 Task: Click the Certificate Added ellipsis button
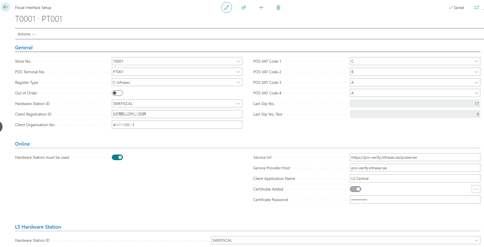476,189
